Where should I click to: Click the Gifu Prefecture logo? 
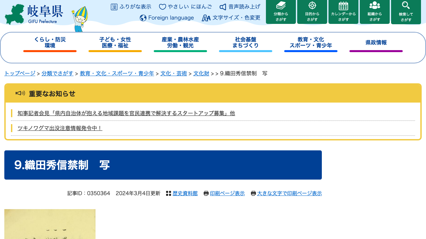(x=34, y=15)
